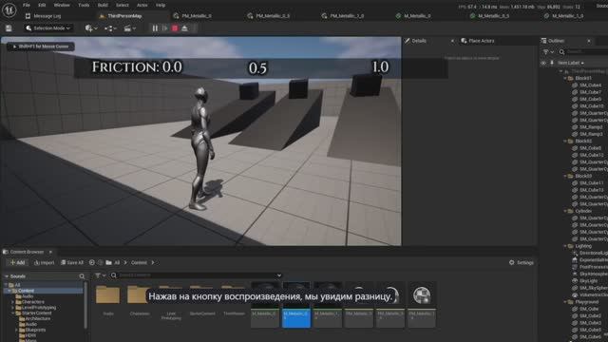This screenshot has width=608, height=342.
Task: Collapse the Block03 folder in Outliner
Action: click(x=565, y=176)
